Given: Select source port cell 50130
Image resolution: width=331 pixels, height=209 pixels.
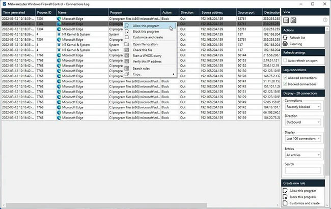Looking at the screenshot, I should (250, 71).
